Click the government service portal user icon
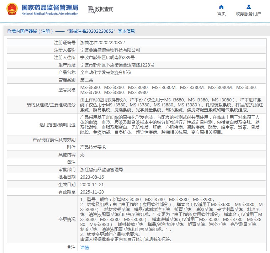This screenshot has width=270, height=253. point(248,7)
